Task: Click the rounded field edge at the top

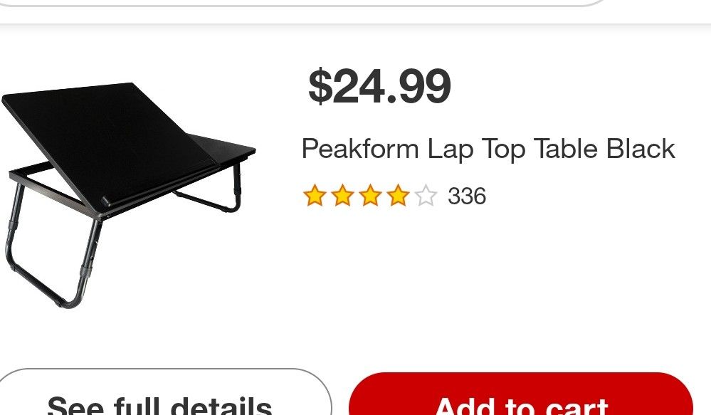Action: click(x=304, y=3)
